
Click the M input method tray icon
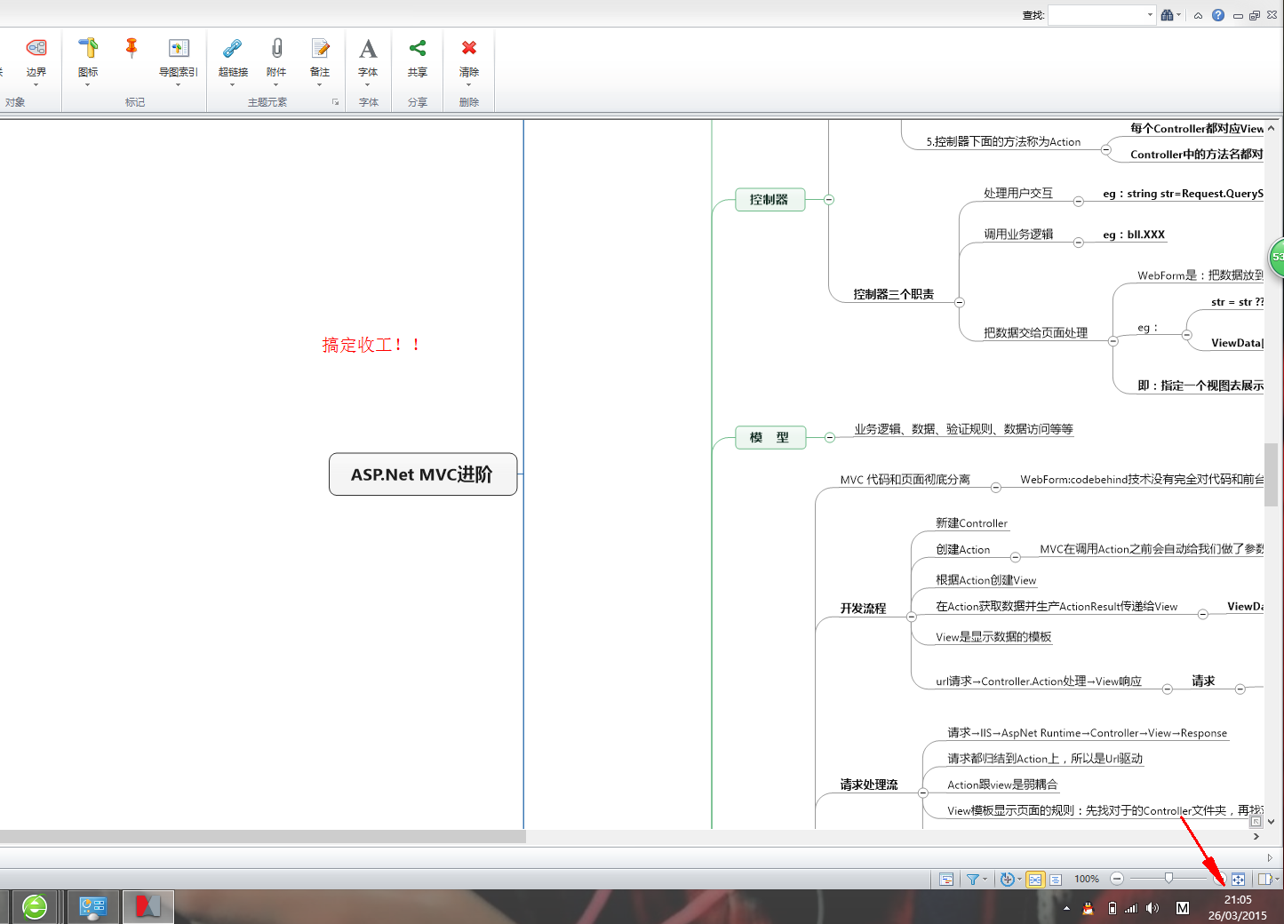[1183, 908]
